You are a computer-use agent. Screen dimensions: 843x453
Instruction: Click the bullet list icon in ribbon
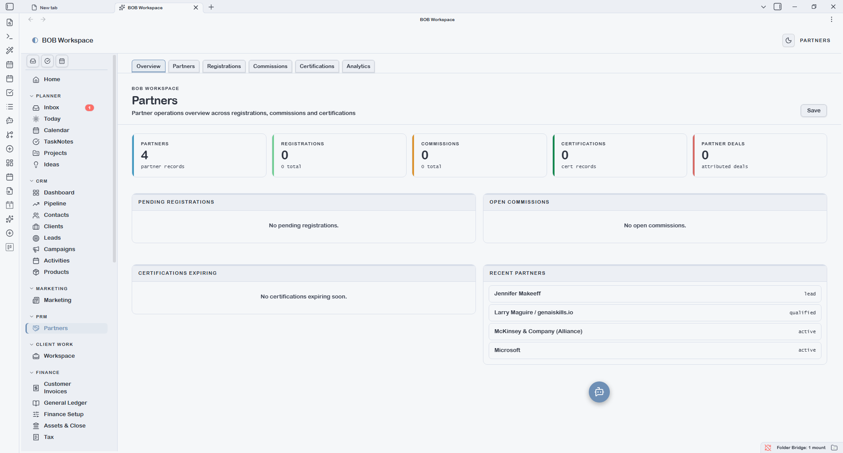pyautogui.click(x=10, y=107)
